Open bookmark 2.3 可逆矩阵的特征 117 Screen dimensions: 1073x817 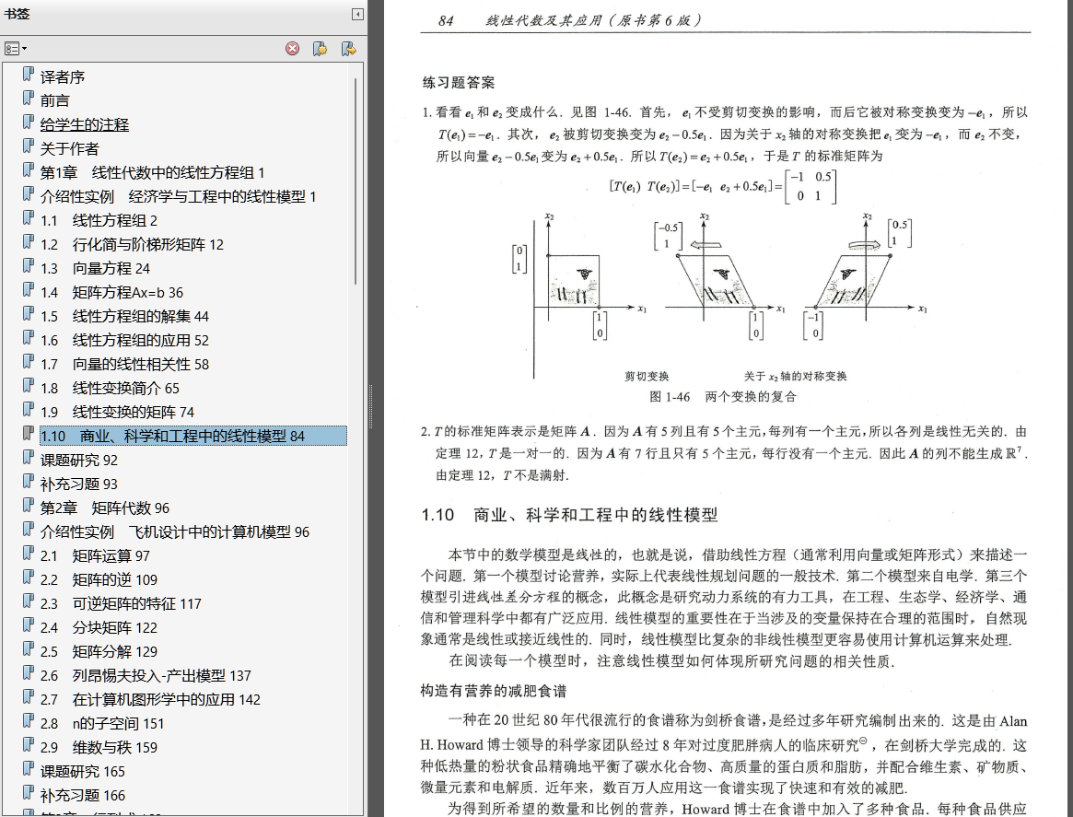121,603
